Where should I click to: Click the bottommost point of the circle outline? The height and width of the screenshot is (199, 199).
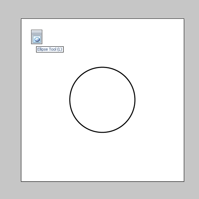(102, 132)
